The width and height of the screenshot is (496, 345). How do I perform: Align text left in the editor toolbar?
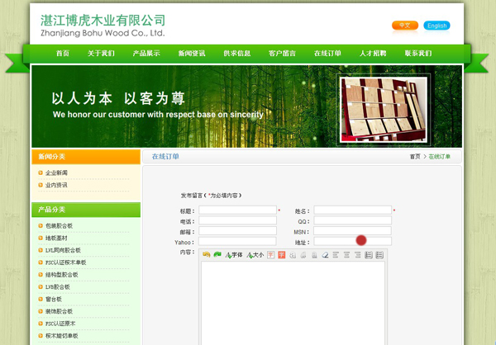pyautogui.click(x=336, y=255)
